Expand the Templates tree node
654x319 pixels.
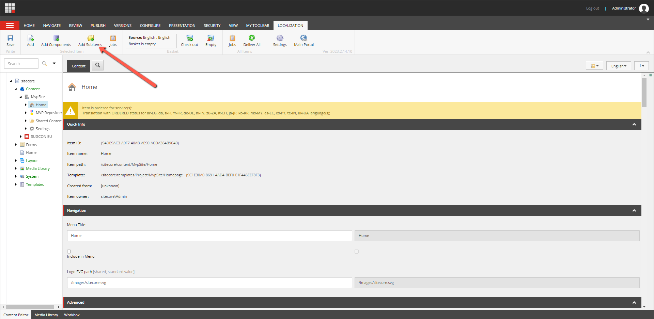tap(16, 185)
